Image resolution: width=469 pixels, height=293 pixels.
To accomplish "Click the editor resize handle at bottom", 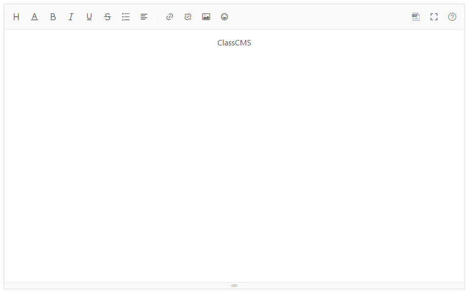I will click(234, 286).
